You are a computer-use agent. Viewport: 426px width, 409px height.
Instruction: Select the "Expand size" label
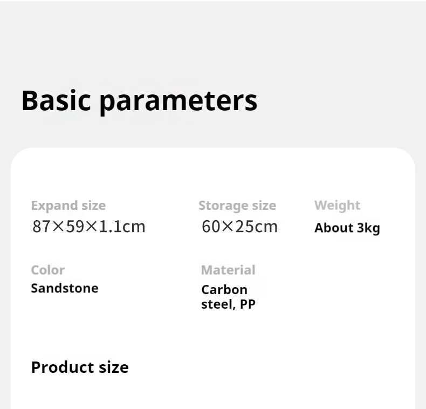[x=68, y=206]
